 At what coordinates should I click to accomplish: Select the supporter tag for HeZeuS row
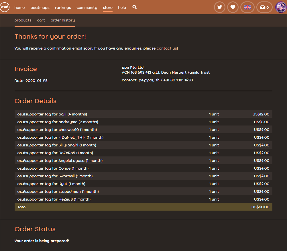point(143,199)
